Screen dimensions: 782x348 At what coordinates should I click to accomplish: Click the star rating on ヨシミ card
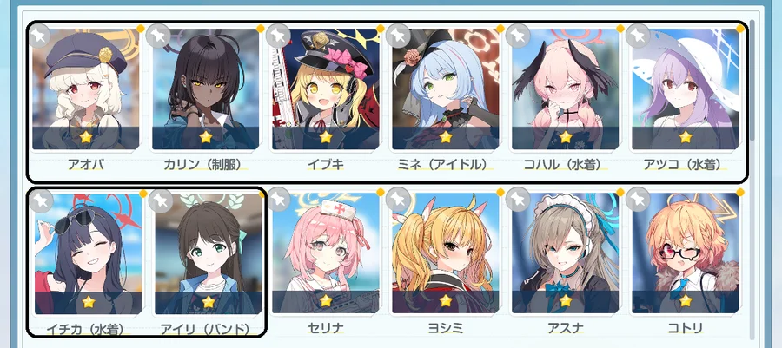click(446, 301)
